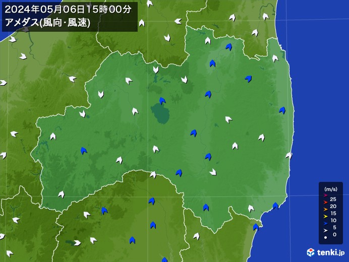The height and width of the screenshot is (262, 349).
Task: Click the date text 2024年05月06日15時00分
Action: [68, 10]
